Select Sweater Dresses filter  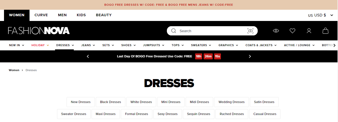[x=74, y=114]
